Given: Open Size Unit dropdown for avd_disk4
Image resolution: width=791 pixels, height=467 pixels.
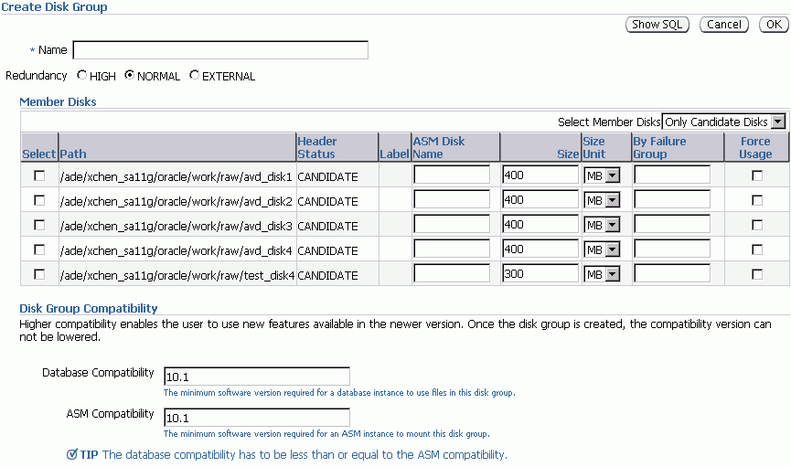Looking at the screenshot, I should point(602,249).
